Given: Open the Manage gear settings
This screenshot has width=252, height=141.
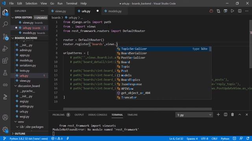Looking at the screenshot, I should click(5, 130).
